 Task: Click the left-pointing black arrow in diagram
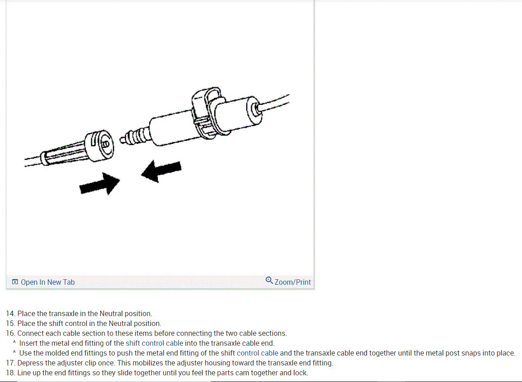pos(161,171)
